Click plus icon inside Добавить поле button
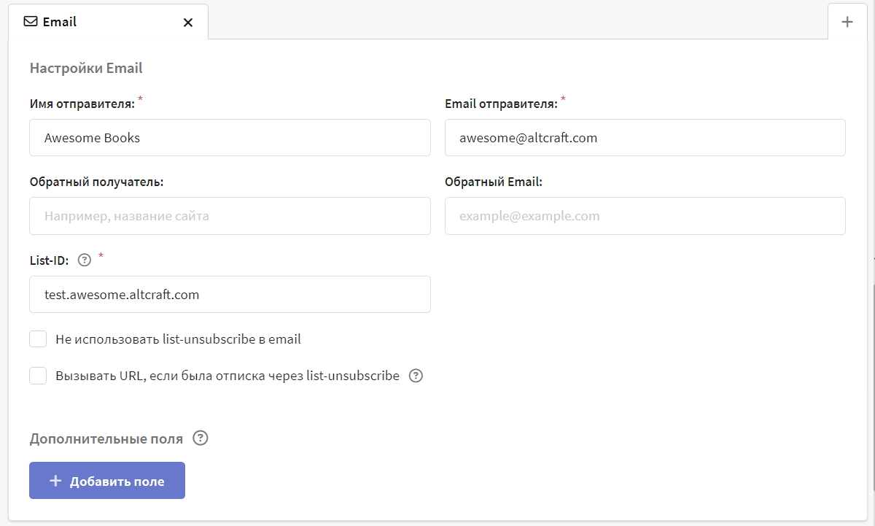This screenshot has width=875, height=526. click(x=55, y=481)
